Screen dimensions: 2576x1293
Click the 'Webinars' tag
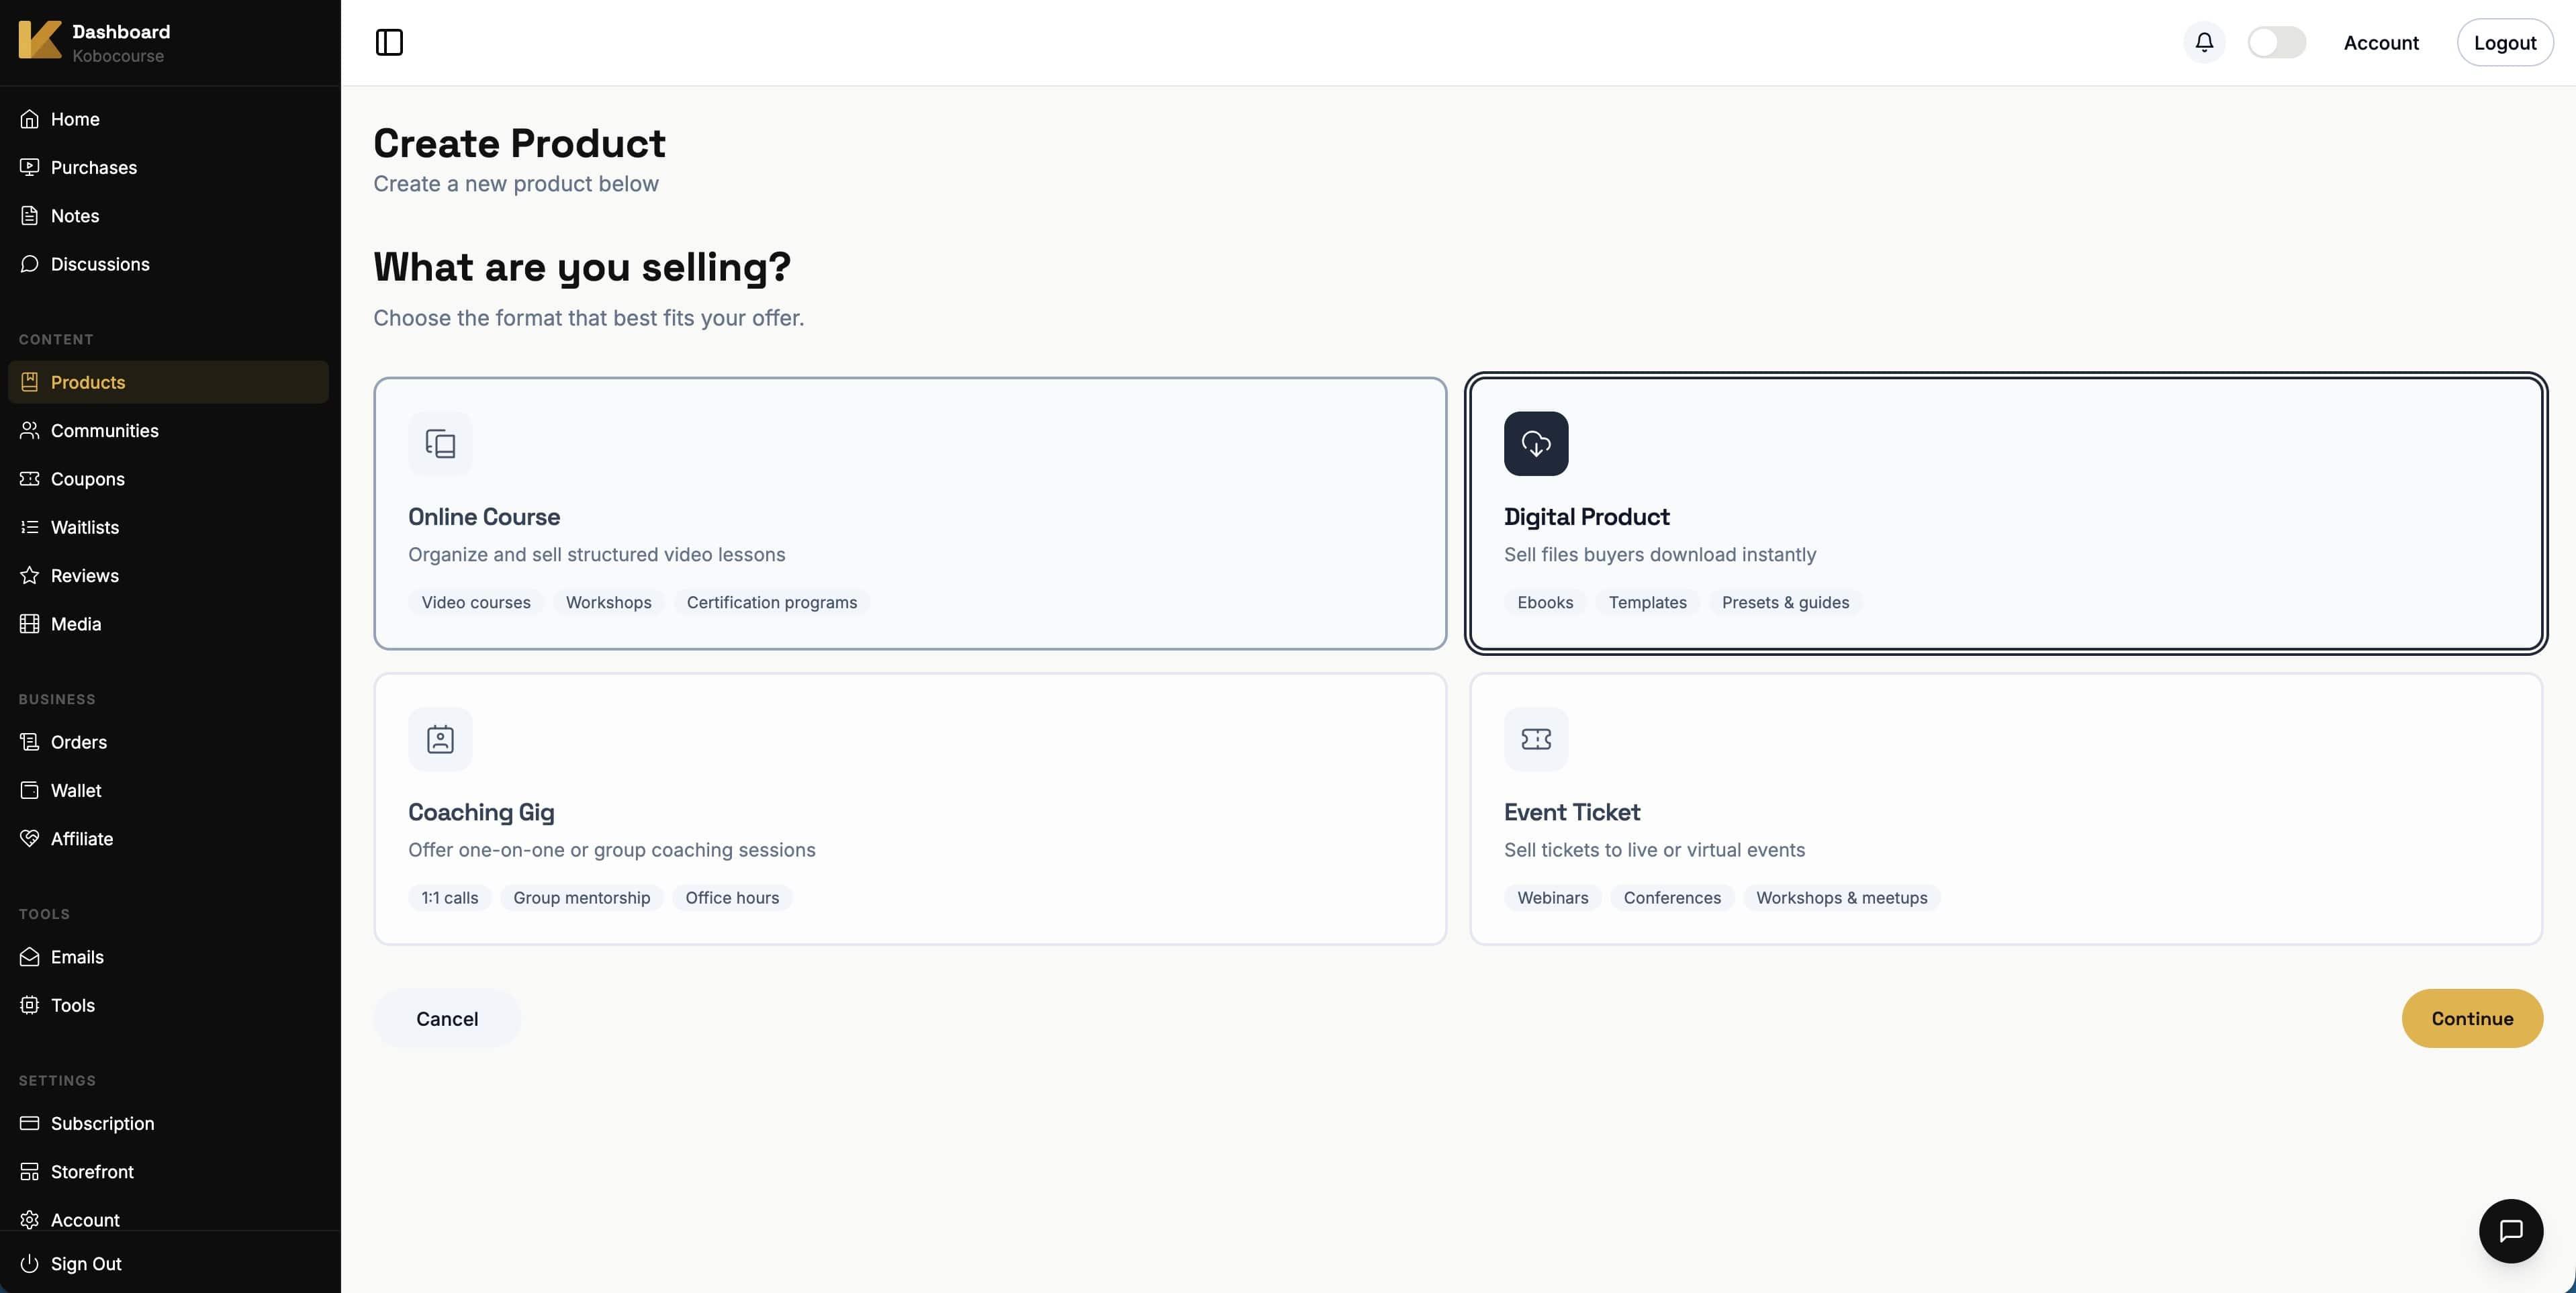1552,898
